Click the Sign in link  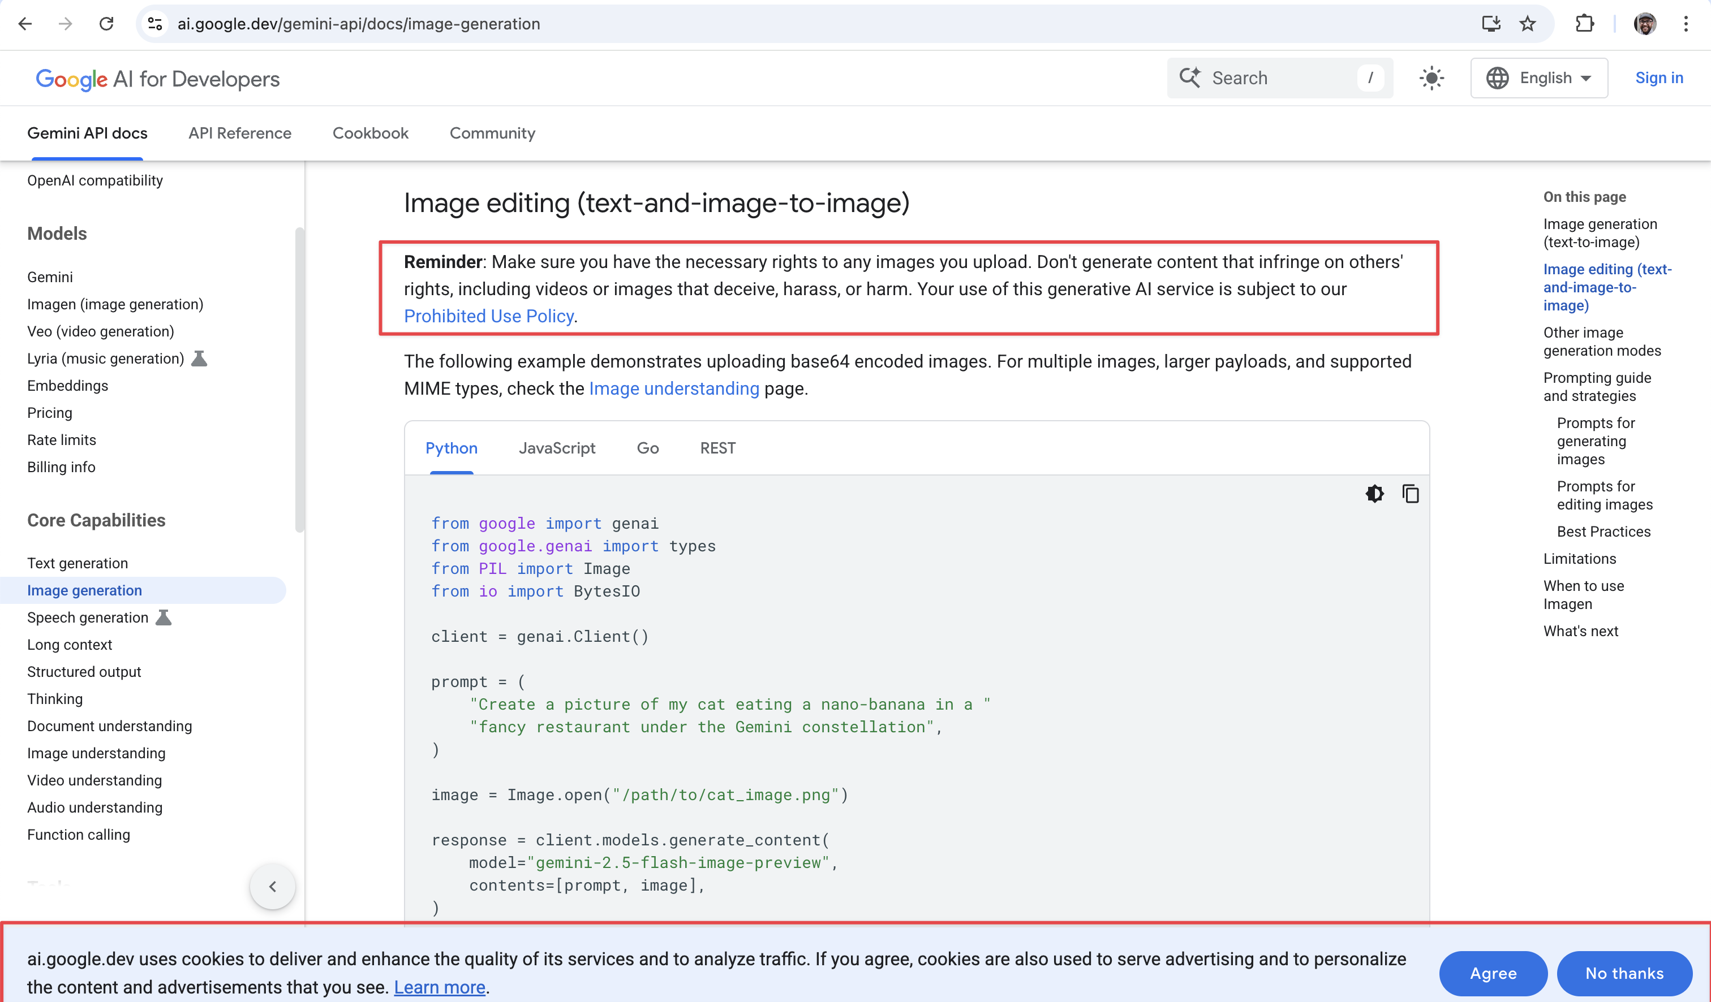click(1659, 78)
